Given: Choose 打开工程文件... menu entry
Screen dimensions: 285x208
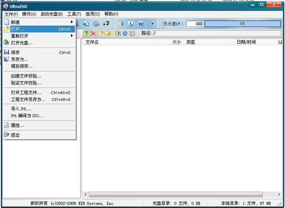Looking at the screenshot, I should pyautogui.click(x=39, y=92).
